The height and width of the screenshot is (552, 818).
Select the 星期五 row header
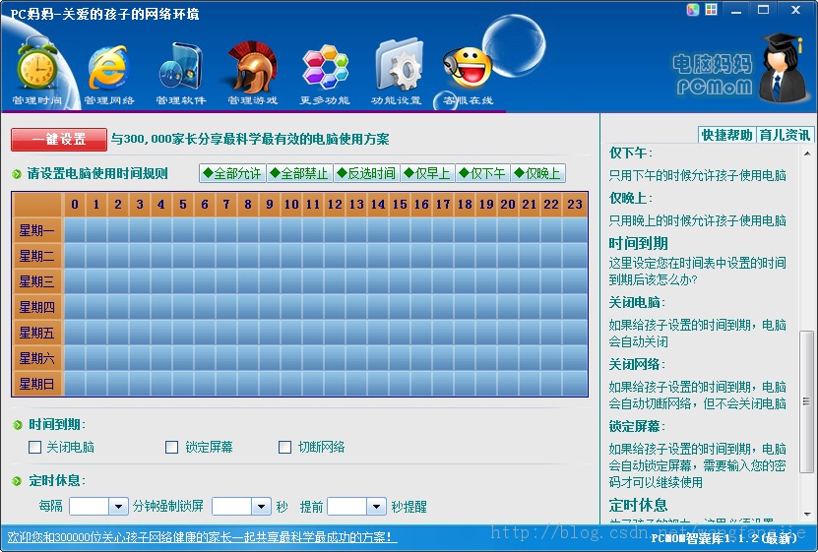pyautogui.click(x=37, y=332)
